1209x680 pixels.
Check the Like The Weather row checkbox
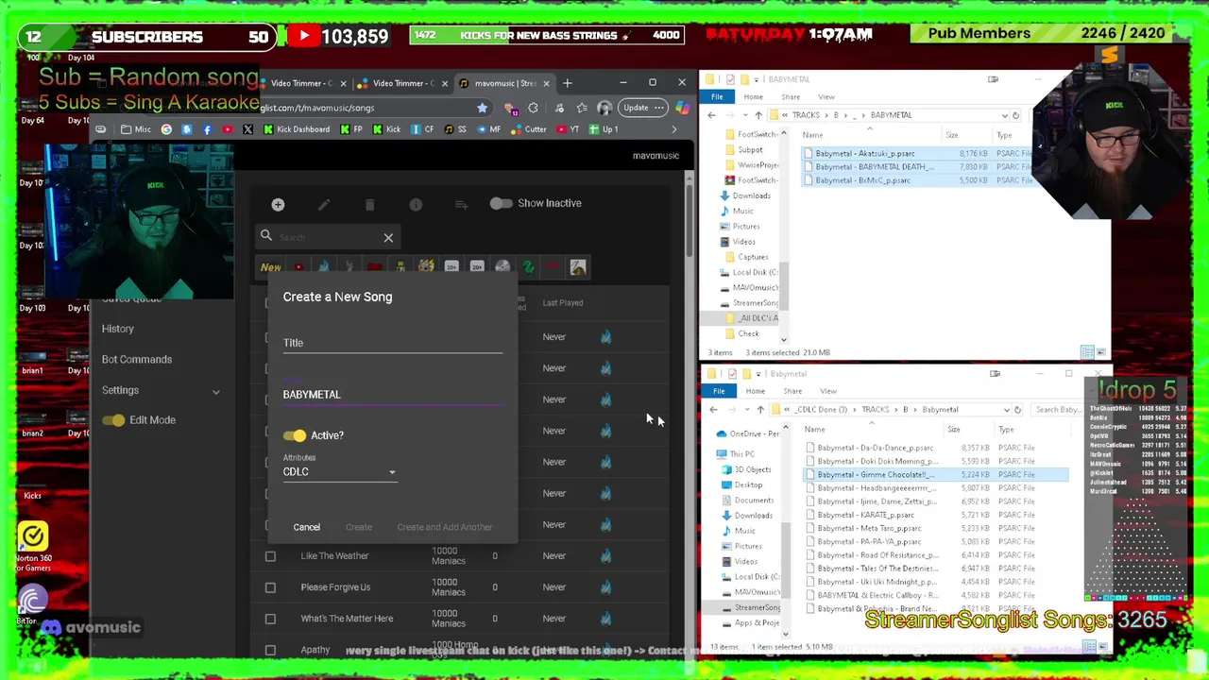(x=270, y=556)
